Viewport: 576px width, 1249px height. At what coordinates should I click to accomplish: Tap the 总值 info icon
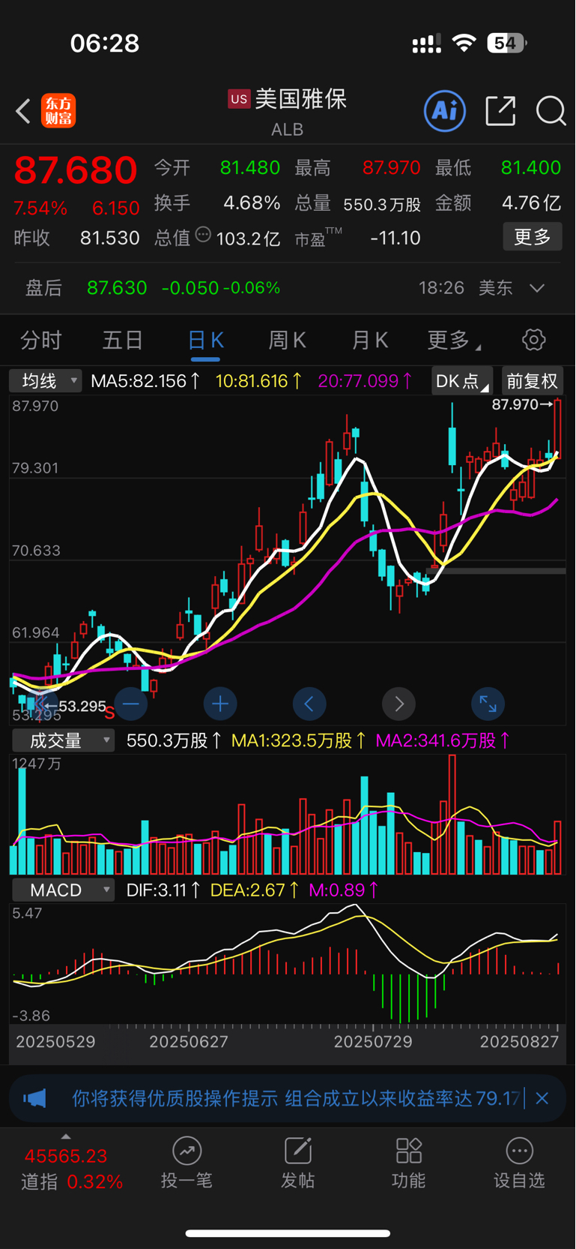pos(203,235)
